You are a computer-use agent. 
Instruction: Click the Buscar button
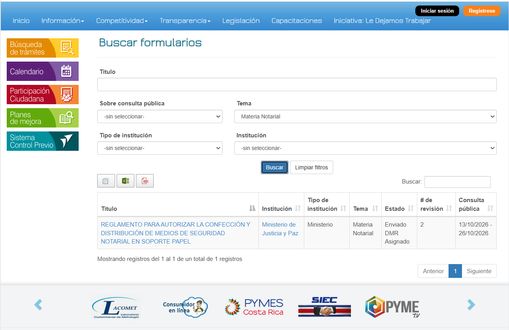pyautogui.click(x=275, y=167)
